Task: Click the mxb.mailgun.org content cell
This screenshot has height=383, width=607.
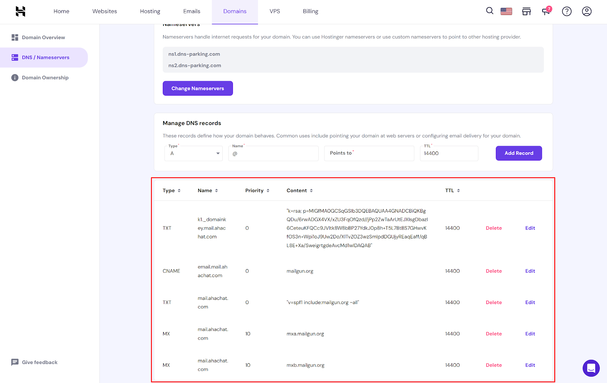Action: click(305, 365)
